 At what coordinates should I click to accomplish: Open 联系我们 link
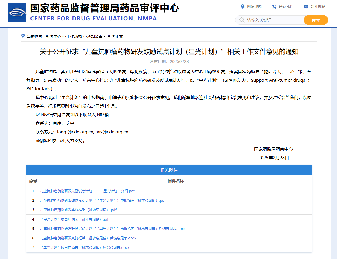coord(286,6)
